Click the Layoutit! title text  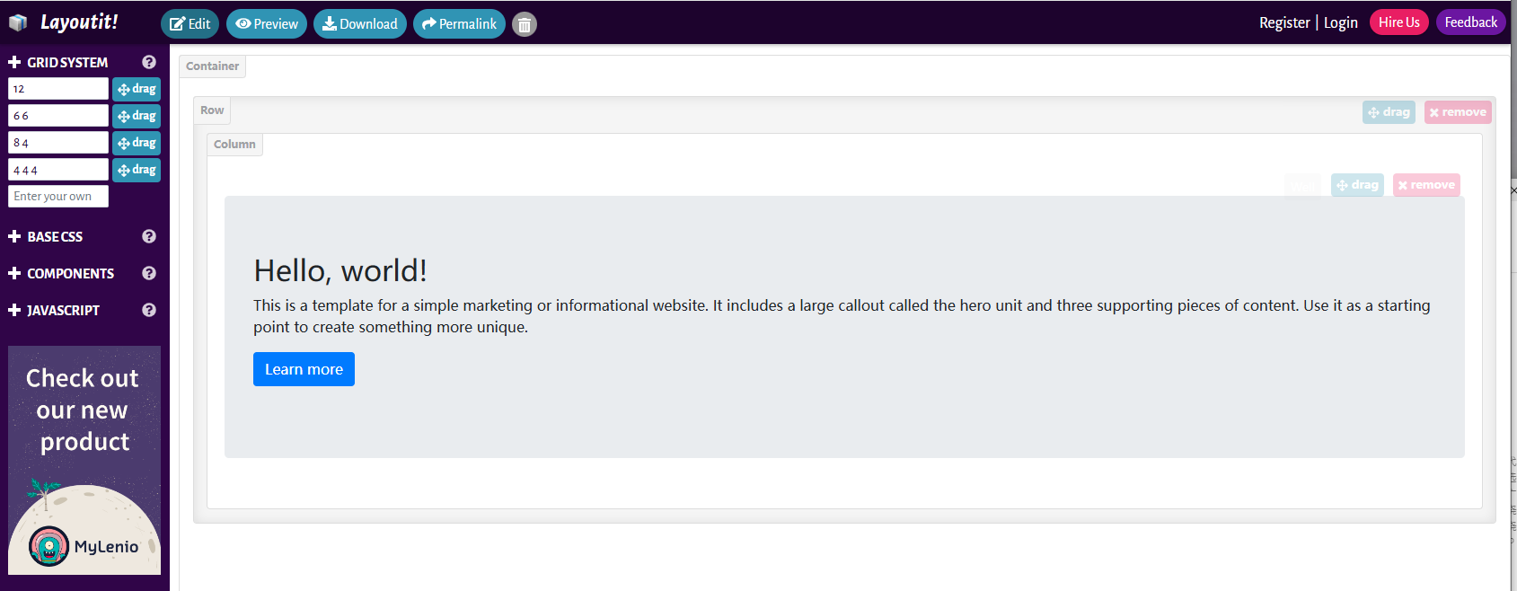coord(79,22)
